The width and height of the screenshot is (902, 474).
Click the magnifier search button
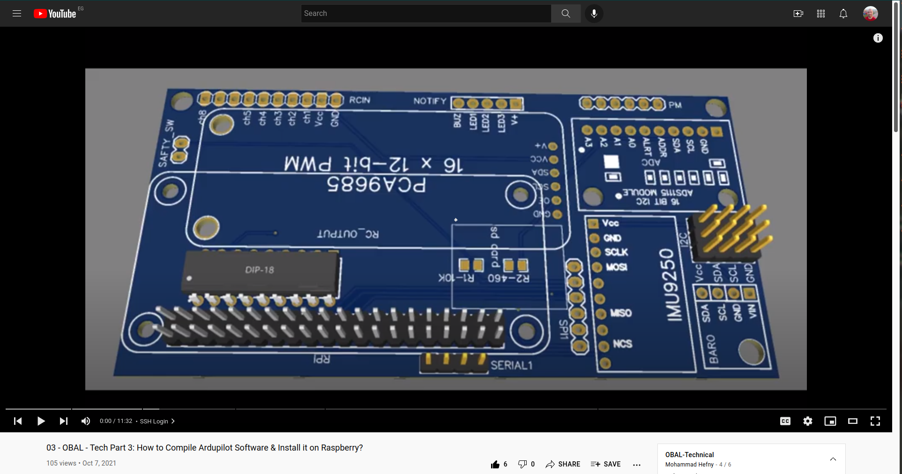click(x=566, y=14)
